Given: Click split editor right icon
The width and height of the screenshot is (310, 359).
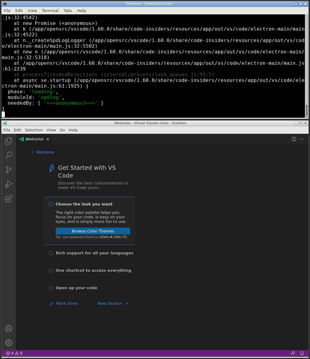Looking at the screenshot, I should [294, 139].
